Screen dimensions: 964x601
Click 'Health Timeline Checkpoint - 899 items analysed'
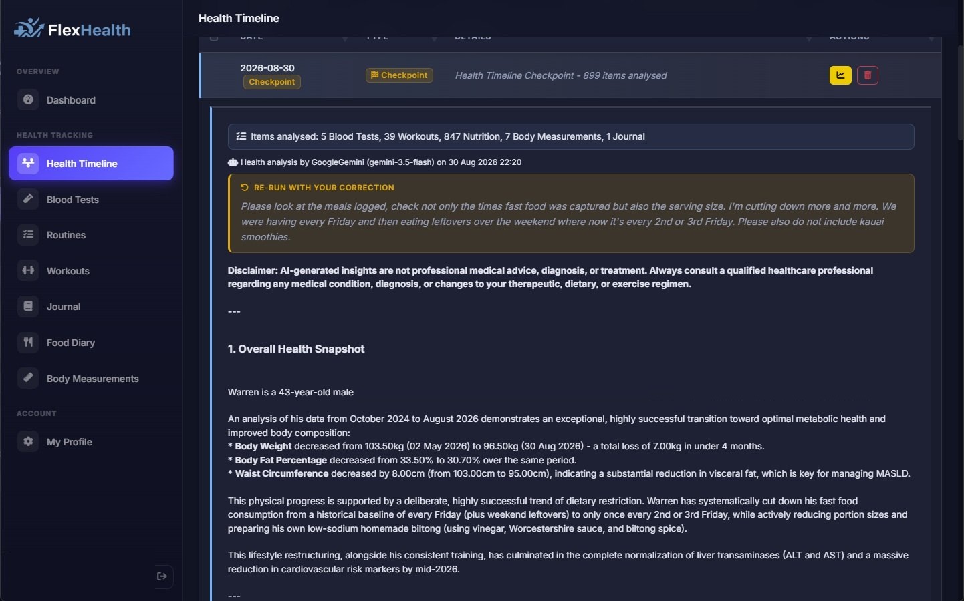coord(561,75)
